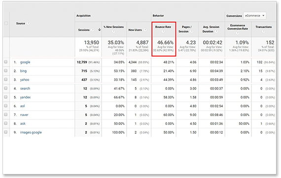Open help icon next to New Users
Image resolution: width=281 pixels, height=178 pixels.
pos(145,30)
